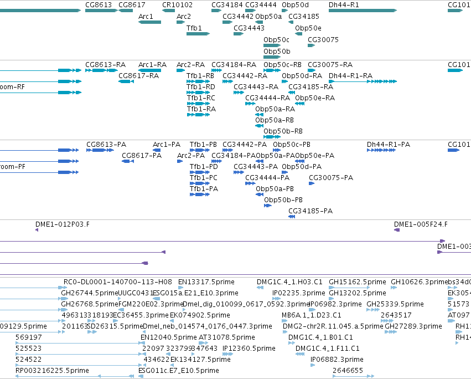471x379 pixels.
Task: Select EST MB6A.1_1.D23.C1
Action: (311, 315)
